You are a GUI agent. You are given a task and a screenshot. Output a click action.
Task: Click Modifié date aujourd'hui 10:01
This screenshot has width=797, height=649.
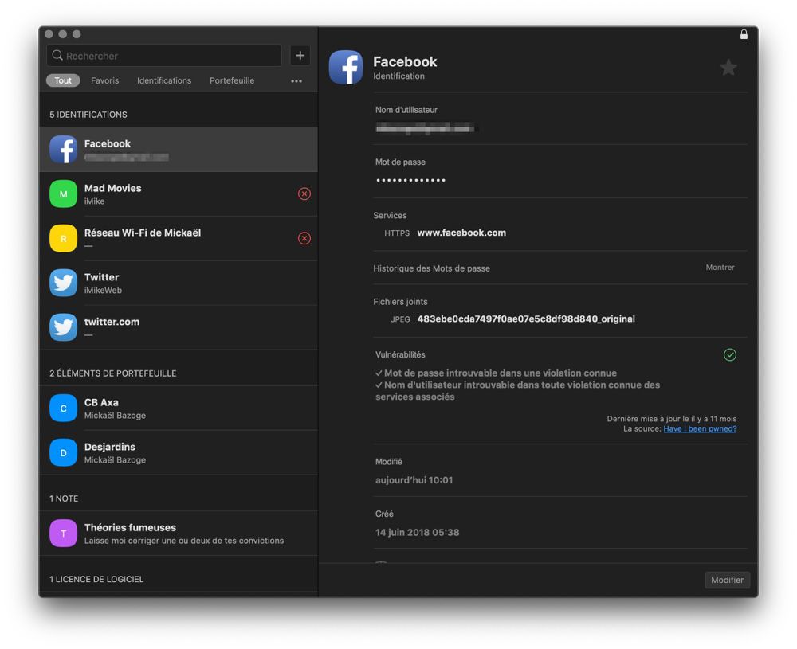pos(414,480)
